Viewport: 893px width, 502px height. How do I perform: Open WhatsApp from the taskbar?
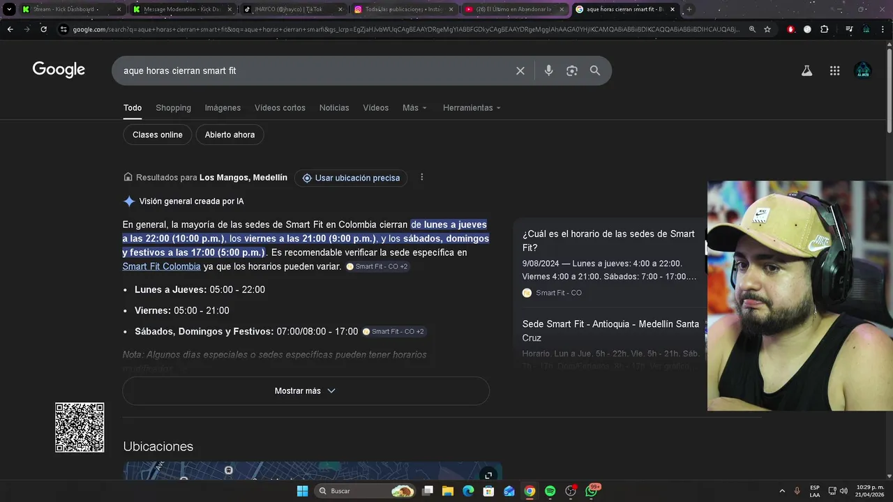(592, 491)
